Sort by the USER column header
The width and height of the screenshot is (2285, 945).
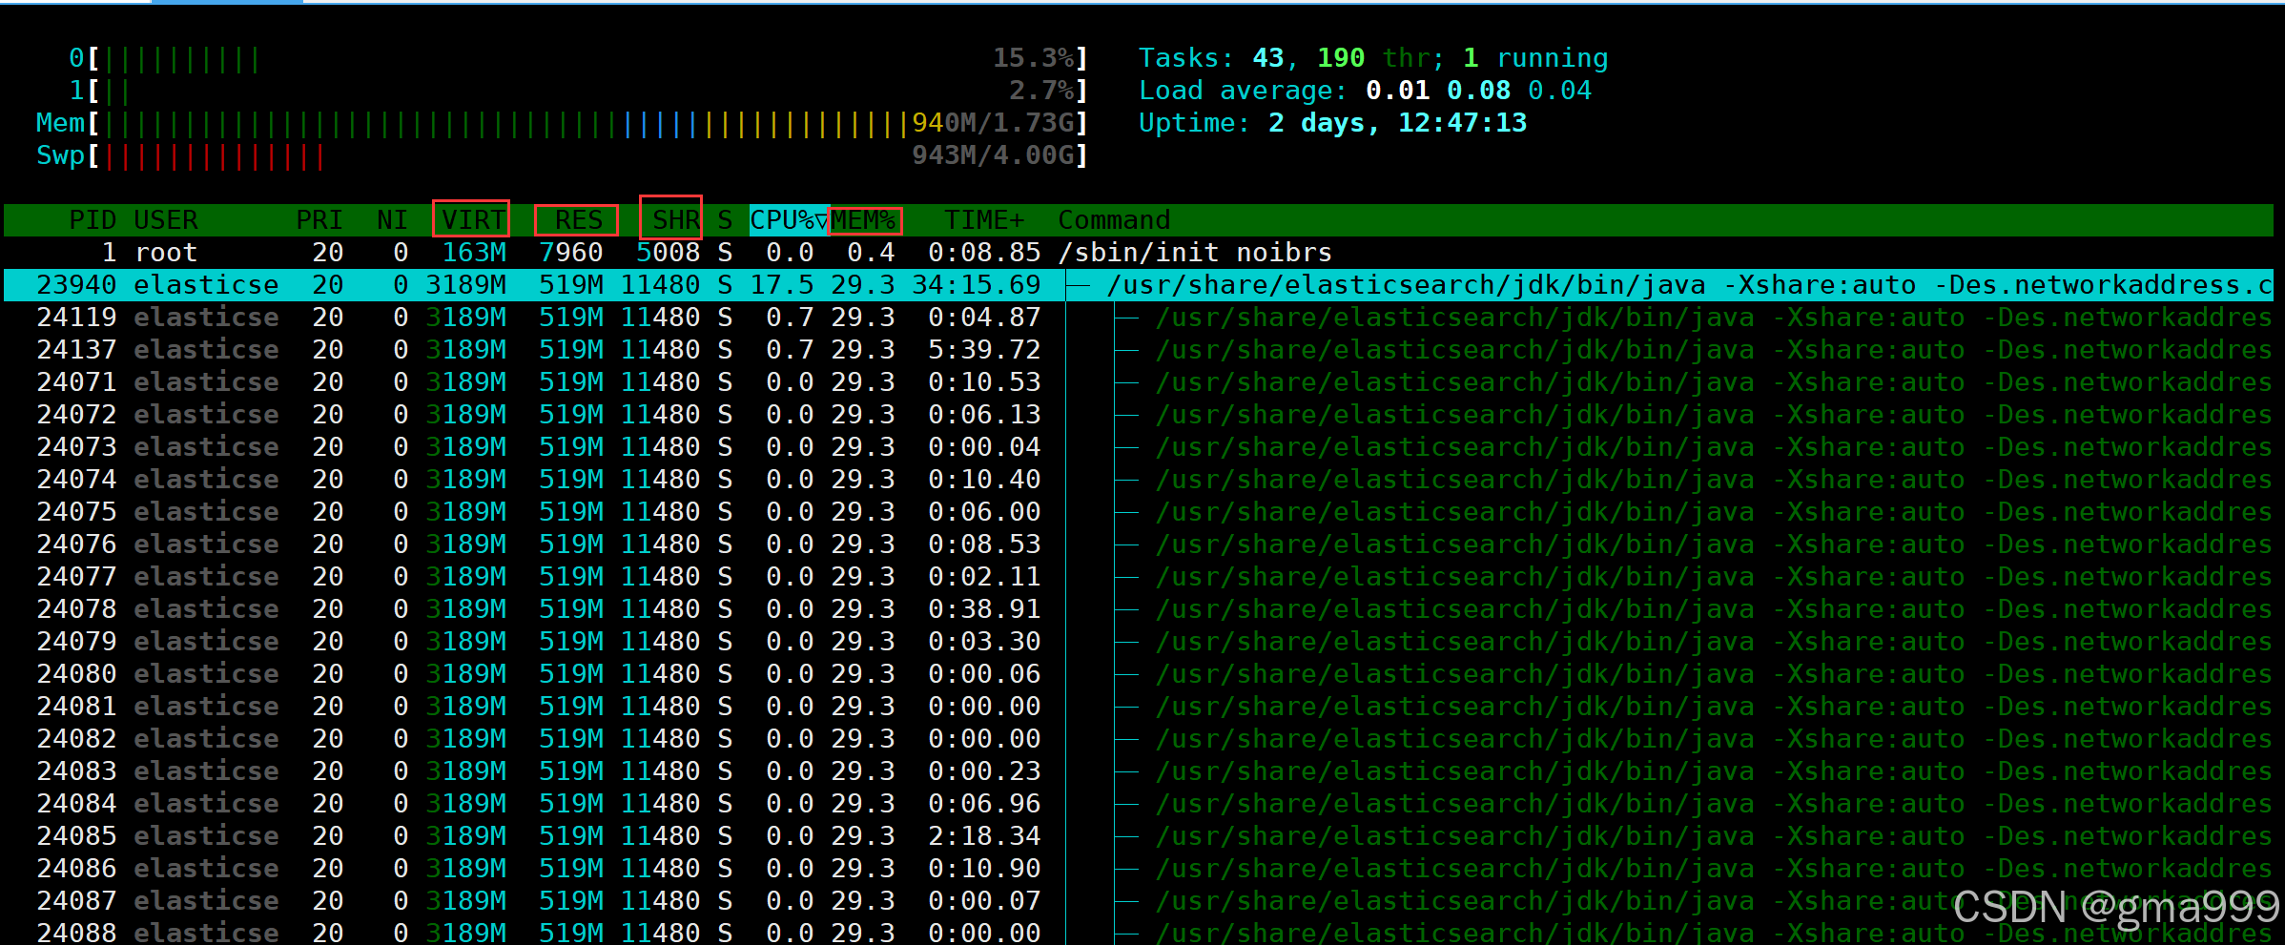coord(166,220)
